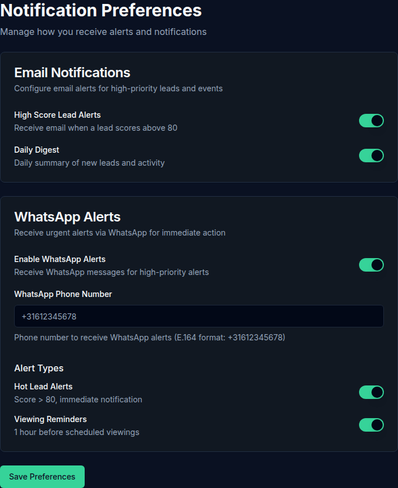Click the Hot Lead Alerts label

(x=43, y=387)
